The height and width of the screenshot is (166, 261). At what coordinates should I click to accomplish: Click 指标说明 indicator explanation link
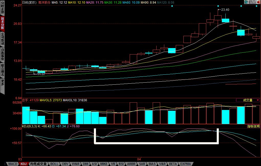coord(253,126)
